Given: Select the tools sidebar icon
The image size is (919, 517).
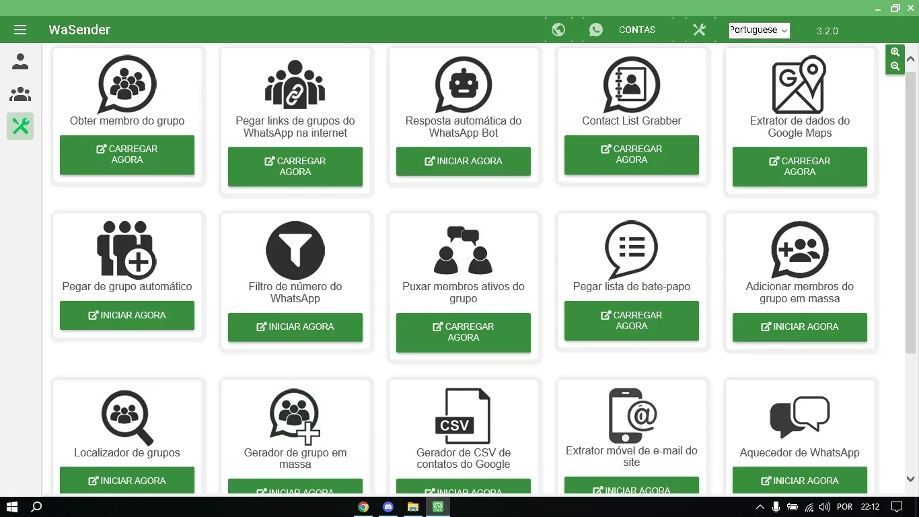Looking at the screenshot, I should [x=20, y=126].
